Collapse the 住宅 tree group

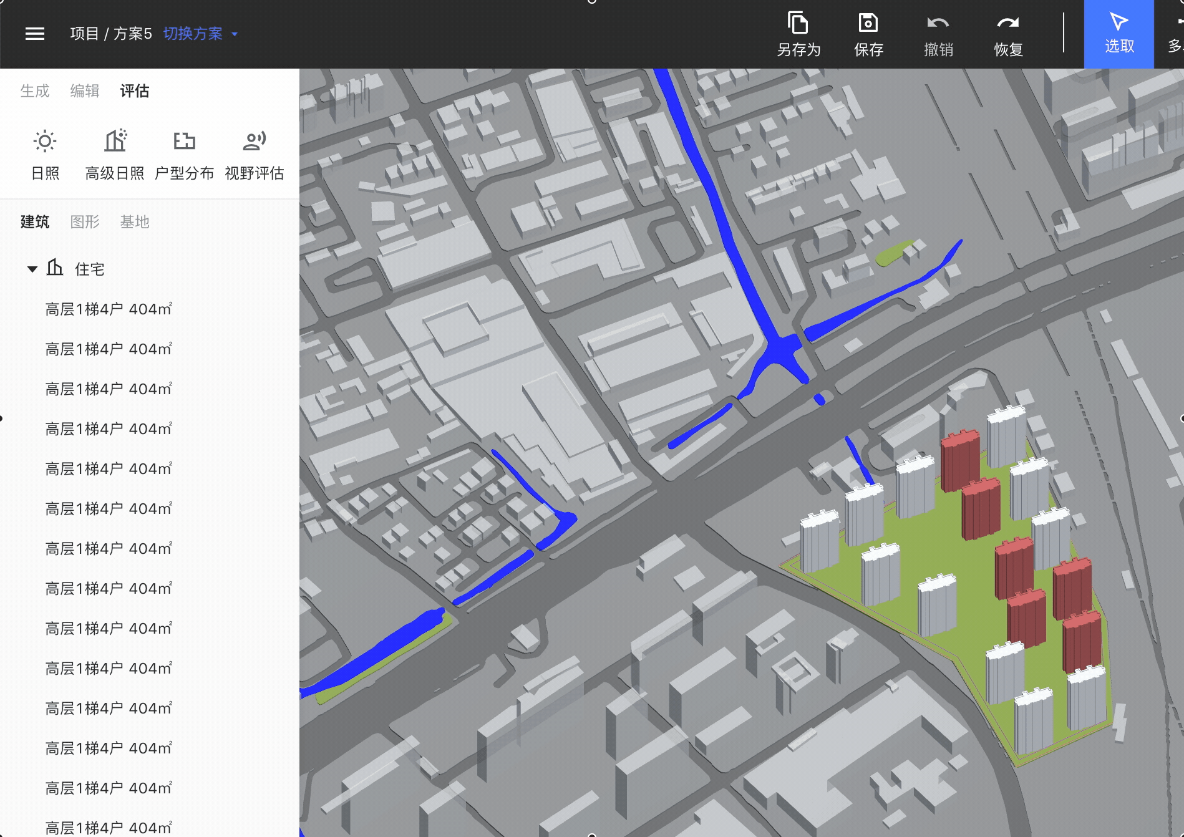[32, 269]
